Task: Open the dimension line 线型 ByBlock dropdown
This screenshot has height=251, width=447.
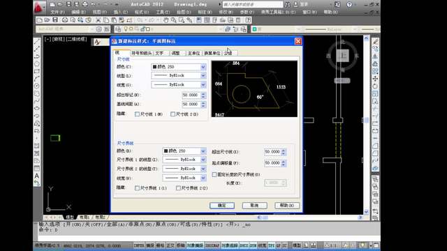Action: click(x=179, y=75)
